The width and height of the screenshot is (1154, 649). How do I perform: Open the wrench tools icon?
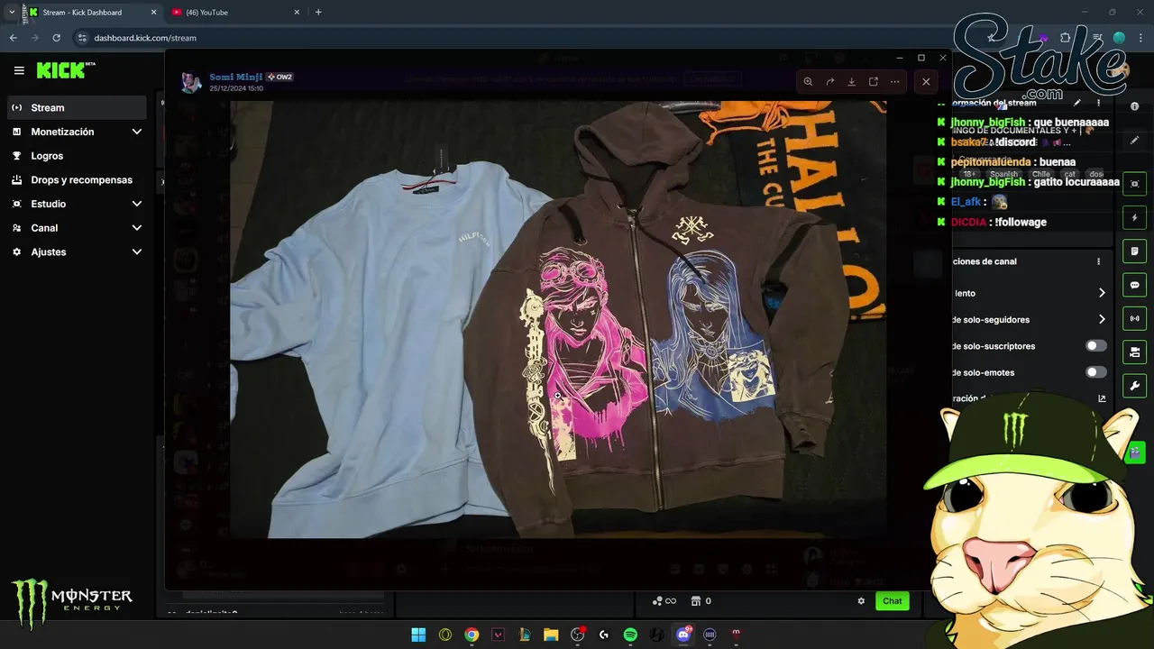pyautogui.click(x=1134, y=386)
